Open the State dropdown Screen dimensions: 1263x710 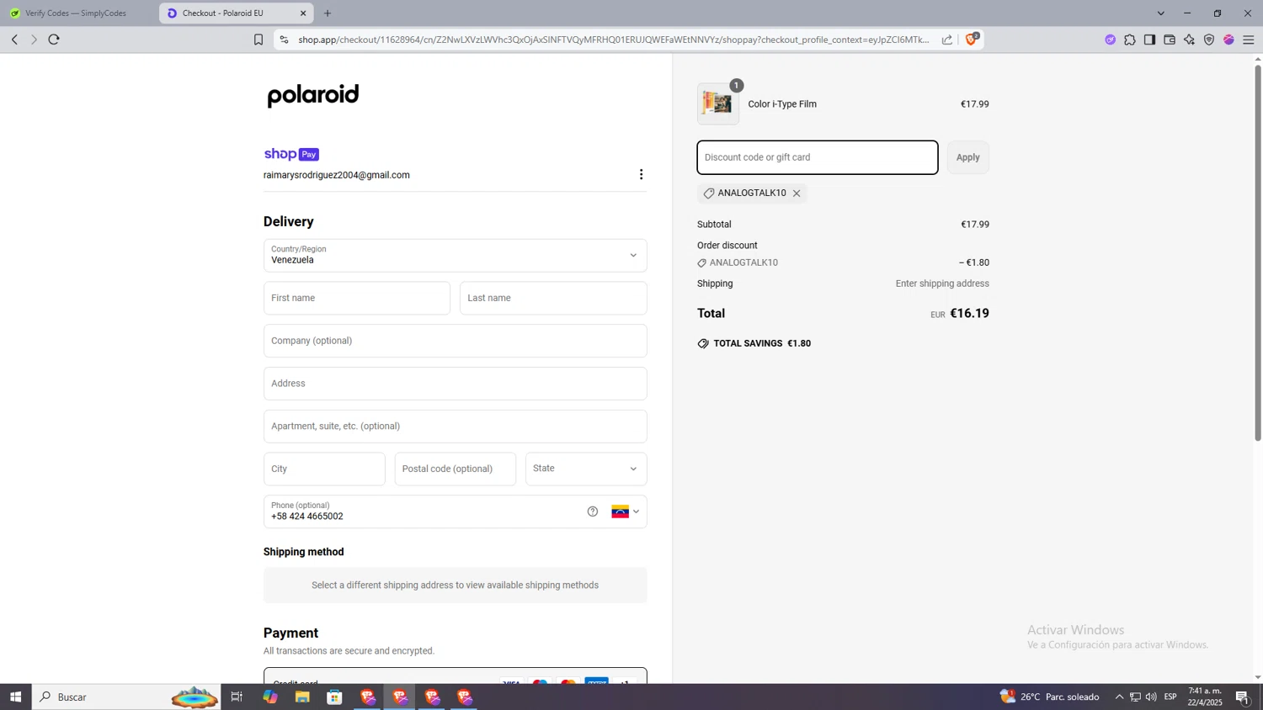[586, 469]
